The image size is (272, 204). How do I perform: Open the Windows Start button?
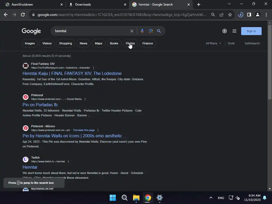pyautogui.click(x=113, y=198)
